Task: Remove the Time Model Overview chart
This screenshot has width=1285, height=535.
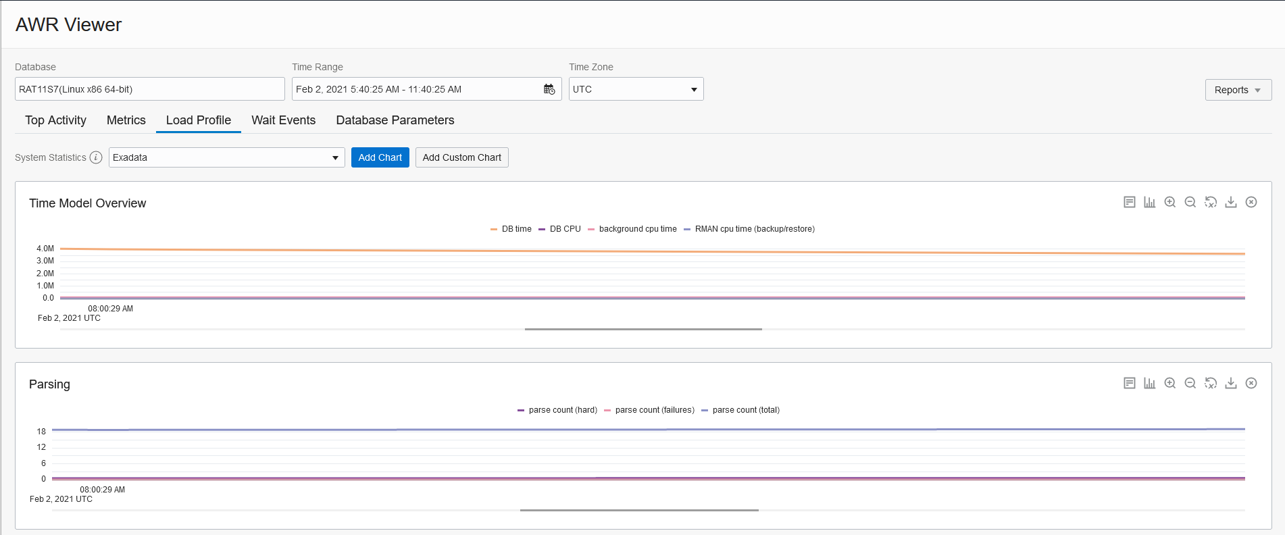Action: pos(1251,202)
